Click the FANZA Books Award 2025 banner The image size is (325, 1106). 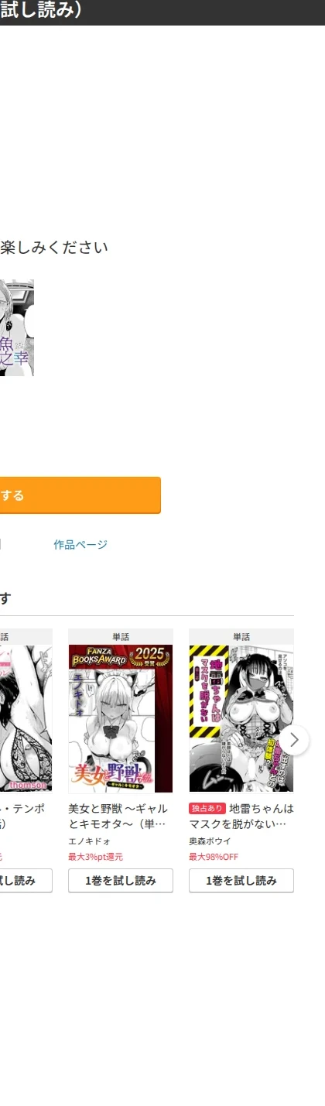121,656
